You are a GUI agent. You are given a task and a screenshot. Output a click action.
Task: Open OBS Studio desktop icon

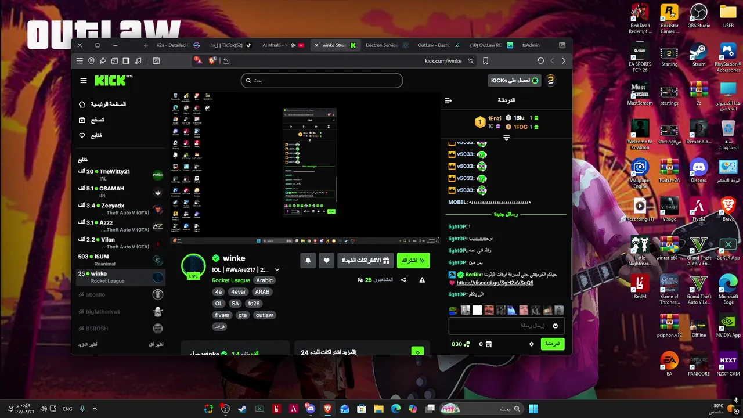[x=699, y=16]
